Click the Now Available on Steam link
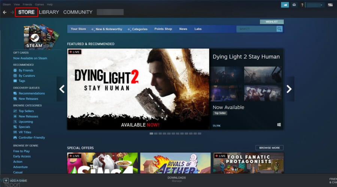Image resolution: width=337 pixels, height=187 pixels. pos(30,58)
